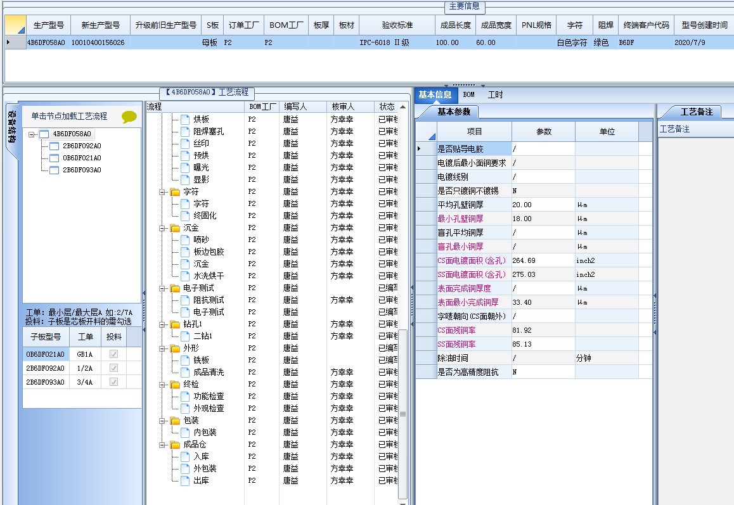
Task: Toggle 投料 checkbox for 2B6DF092A0
Action: pos(113,368)
